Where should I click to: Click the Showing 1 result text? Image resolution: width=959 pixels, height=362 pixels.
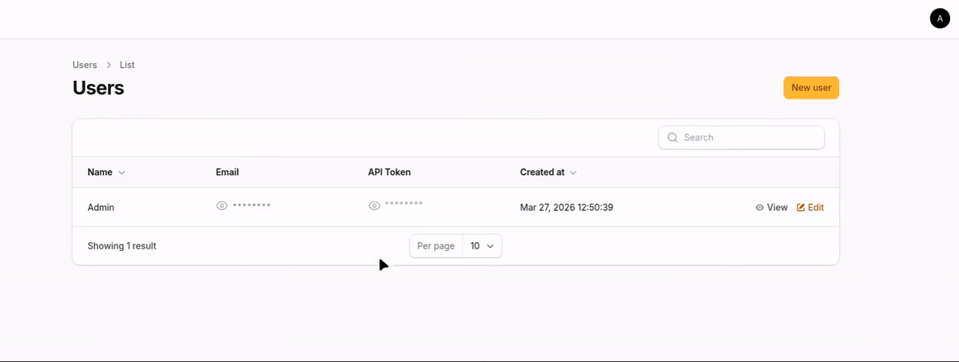coord(121,246)
